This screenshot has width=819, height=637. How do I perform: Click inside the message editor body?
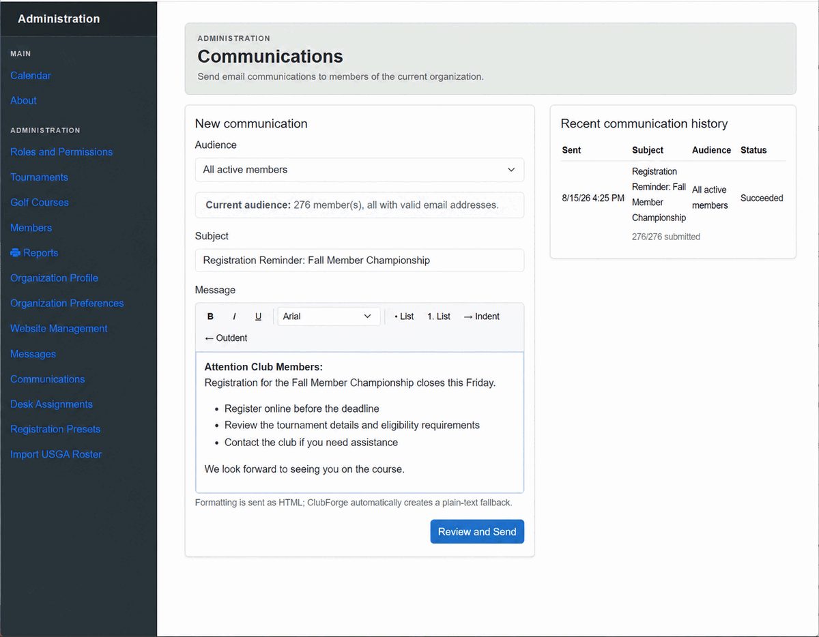coord(360,422)
